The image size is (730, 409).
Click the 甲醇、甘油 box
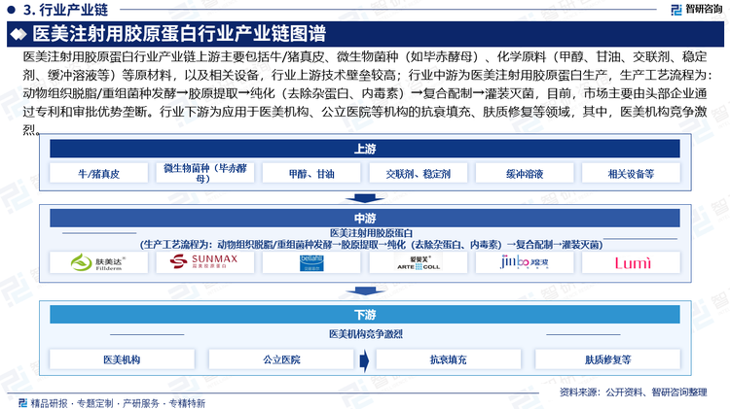coord(311,173)
